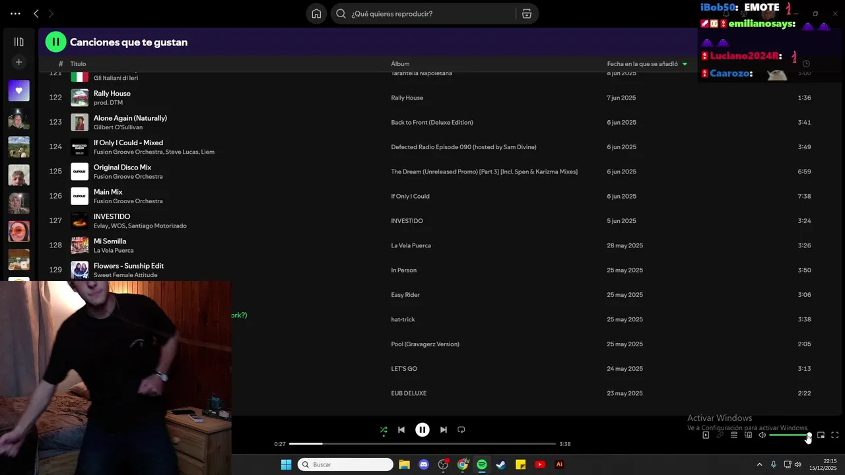Go forward with the right arrow
The width and height of the screenshot is (845, 475).
click(51, 13)
